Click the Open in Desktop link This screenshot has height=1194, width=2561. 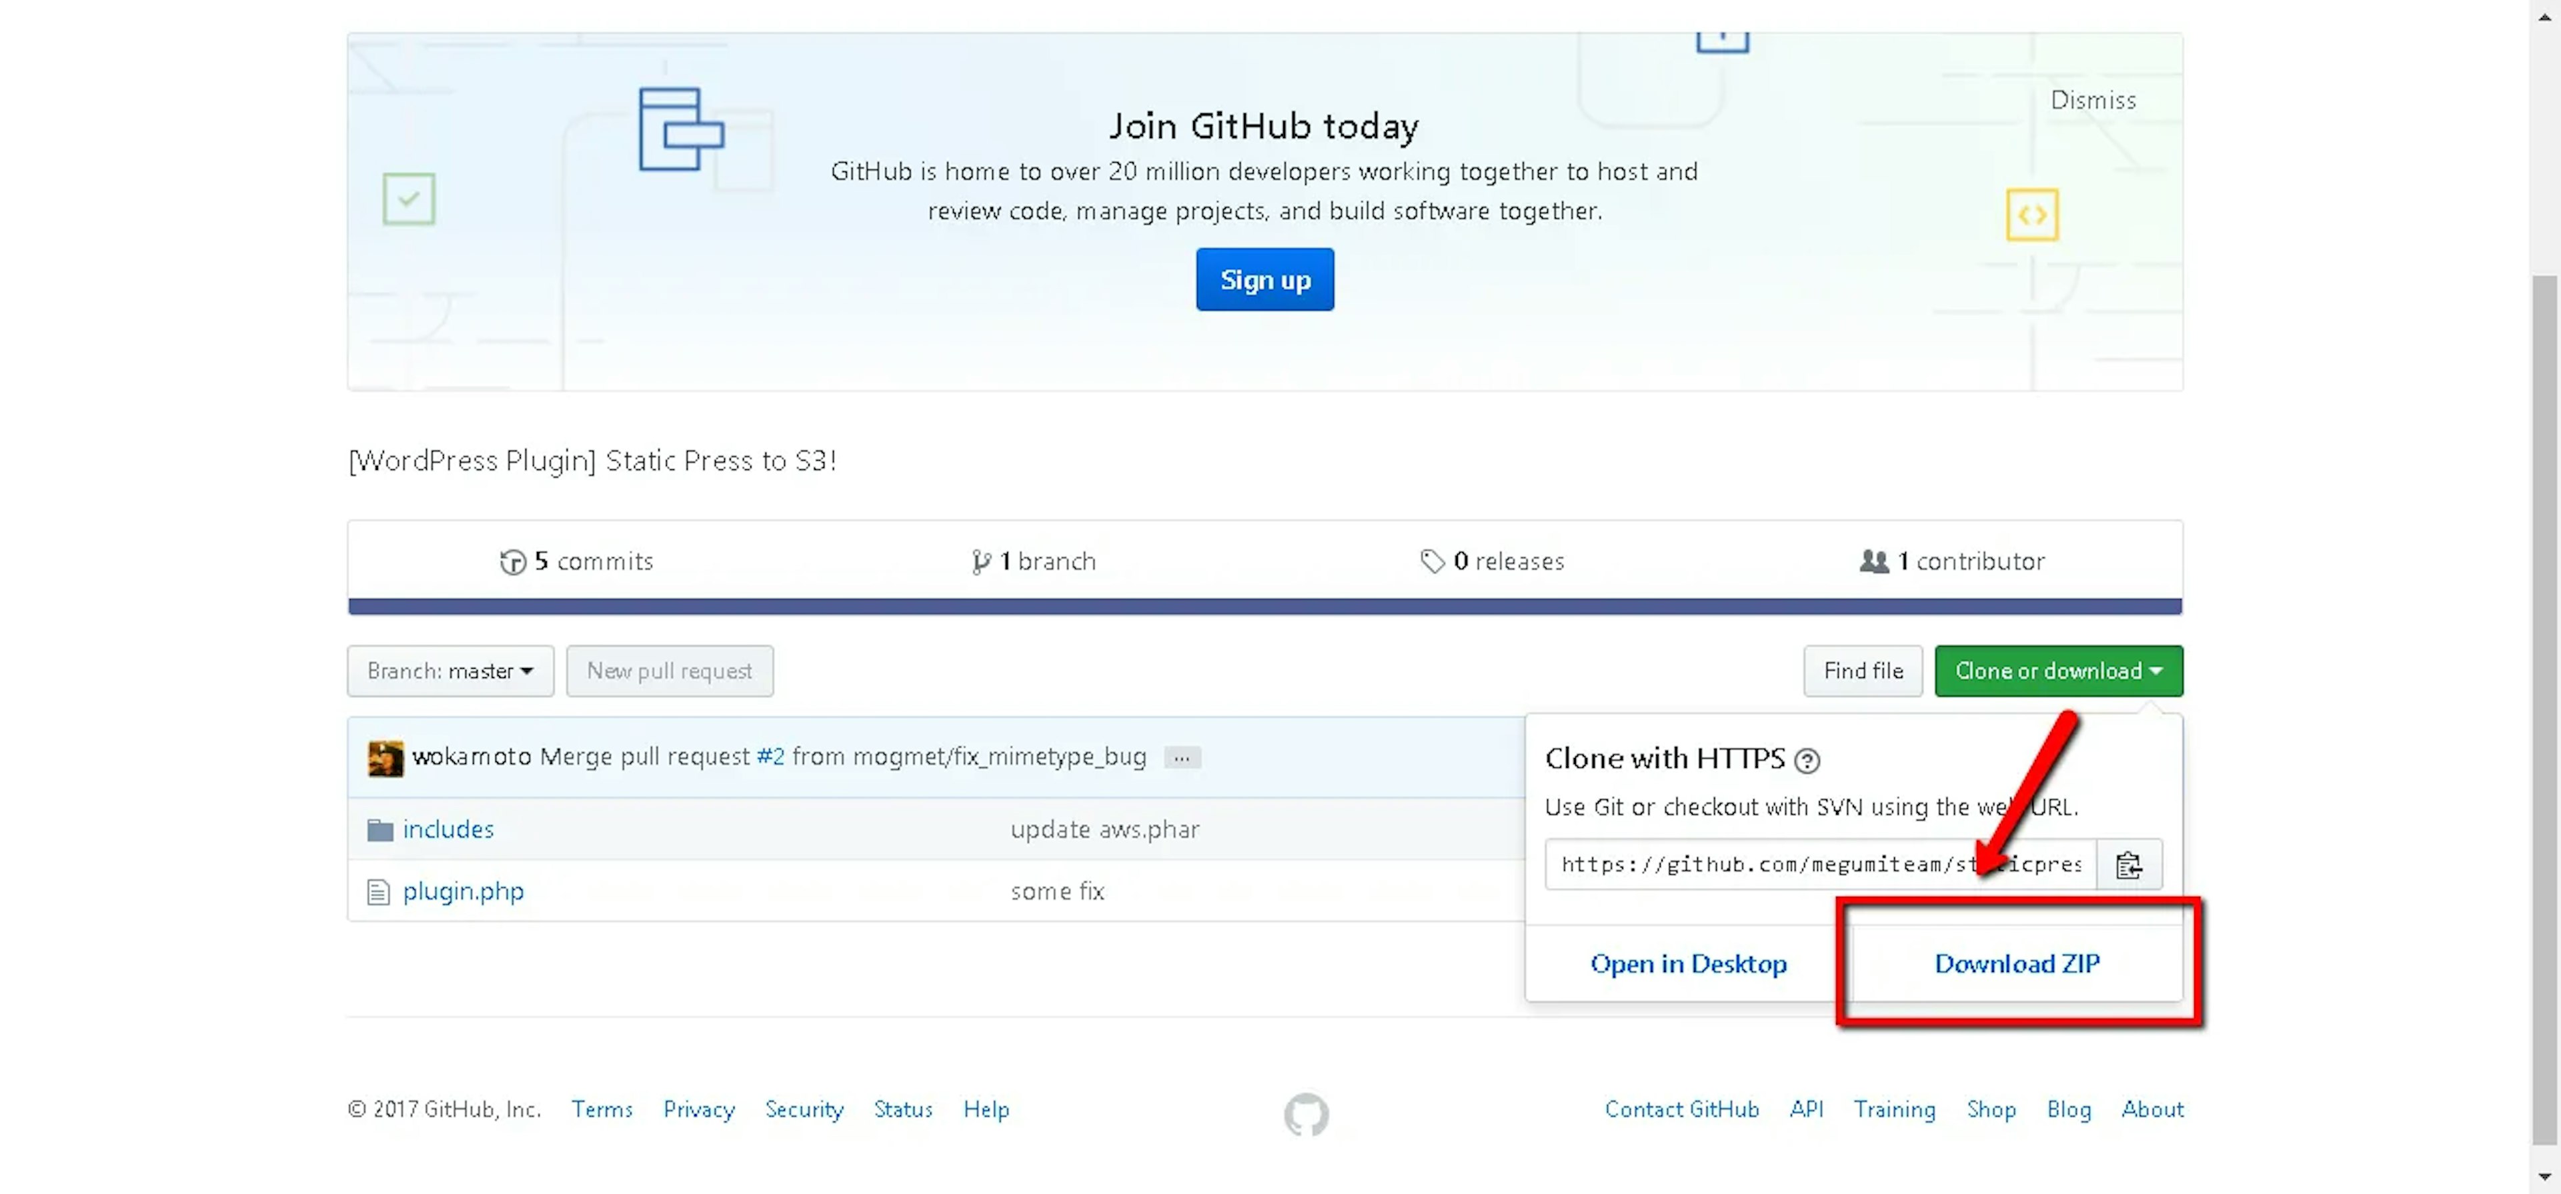coord(1688,963)
